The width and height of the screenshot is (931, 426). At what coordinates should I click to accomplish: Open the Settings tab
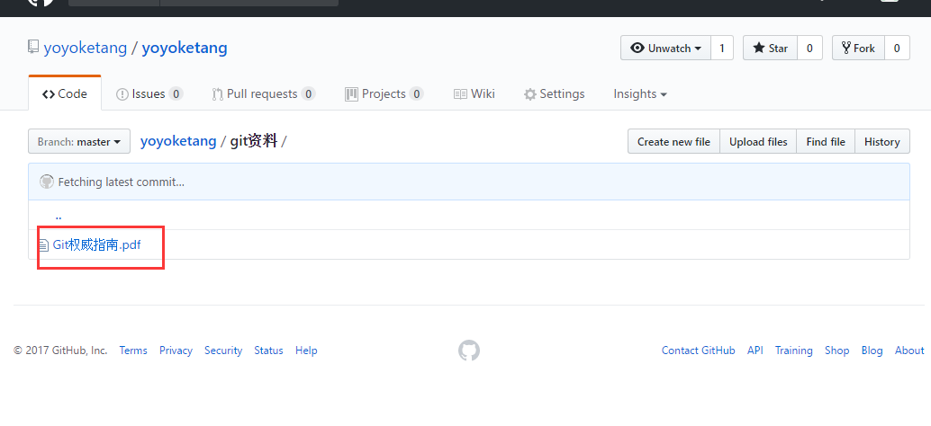pos(554,93)
